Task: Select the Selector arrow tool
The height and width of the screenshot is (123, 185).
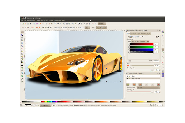Action: point(22,32)
